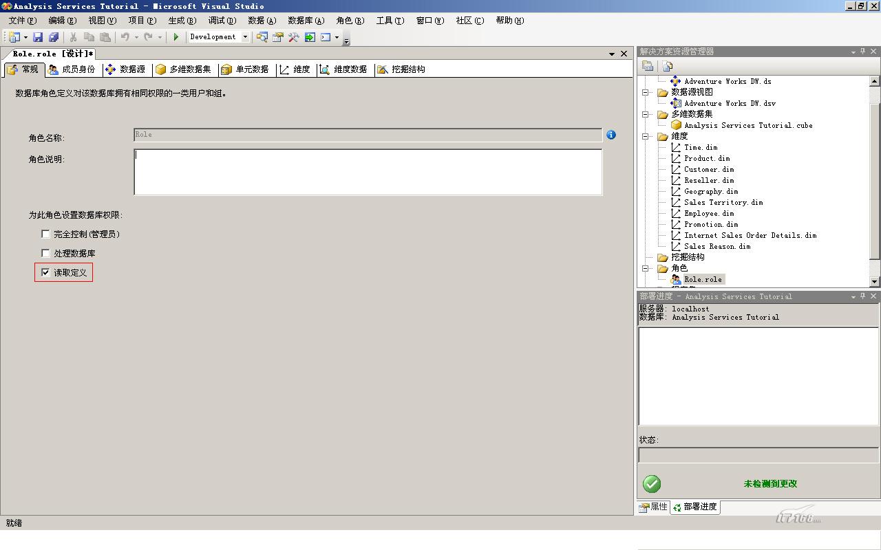This screenshot has height=550, width=881.
Task: Open the 帮助(H) menu
Action: coord(510,21)
